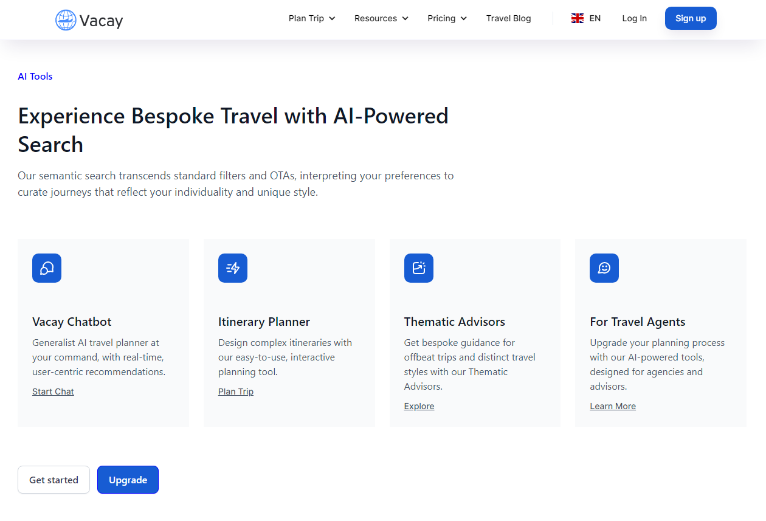
Task: Click the Thematic Advisors sparkle icon
Action: click(419, 268)
